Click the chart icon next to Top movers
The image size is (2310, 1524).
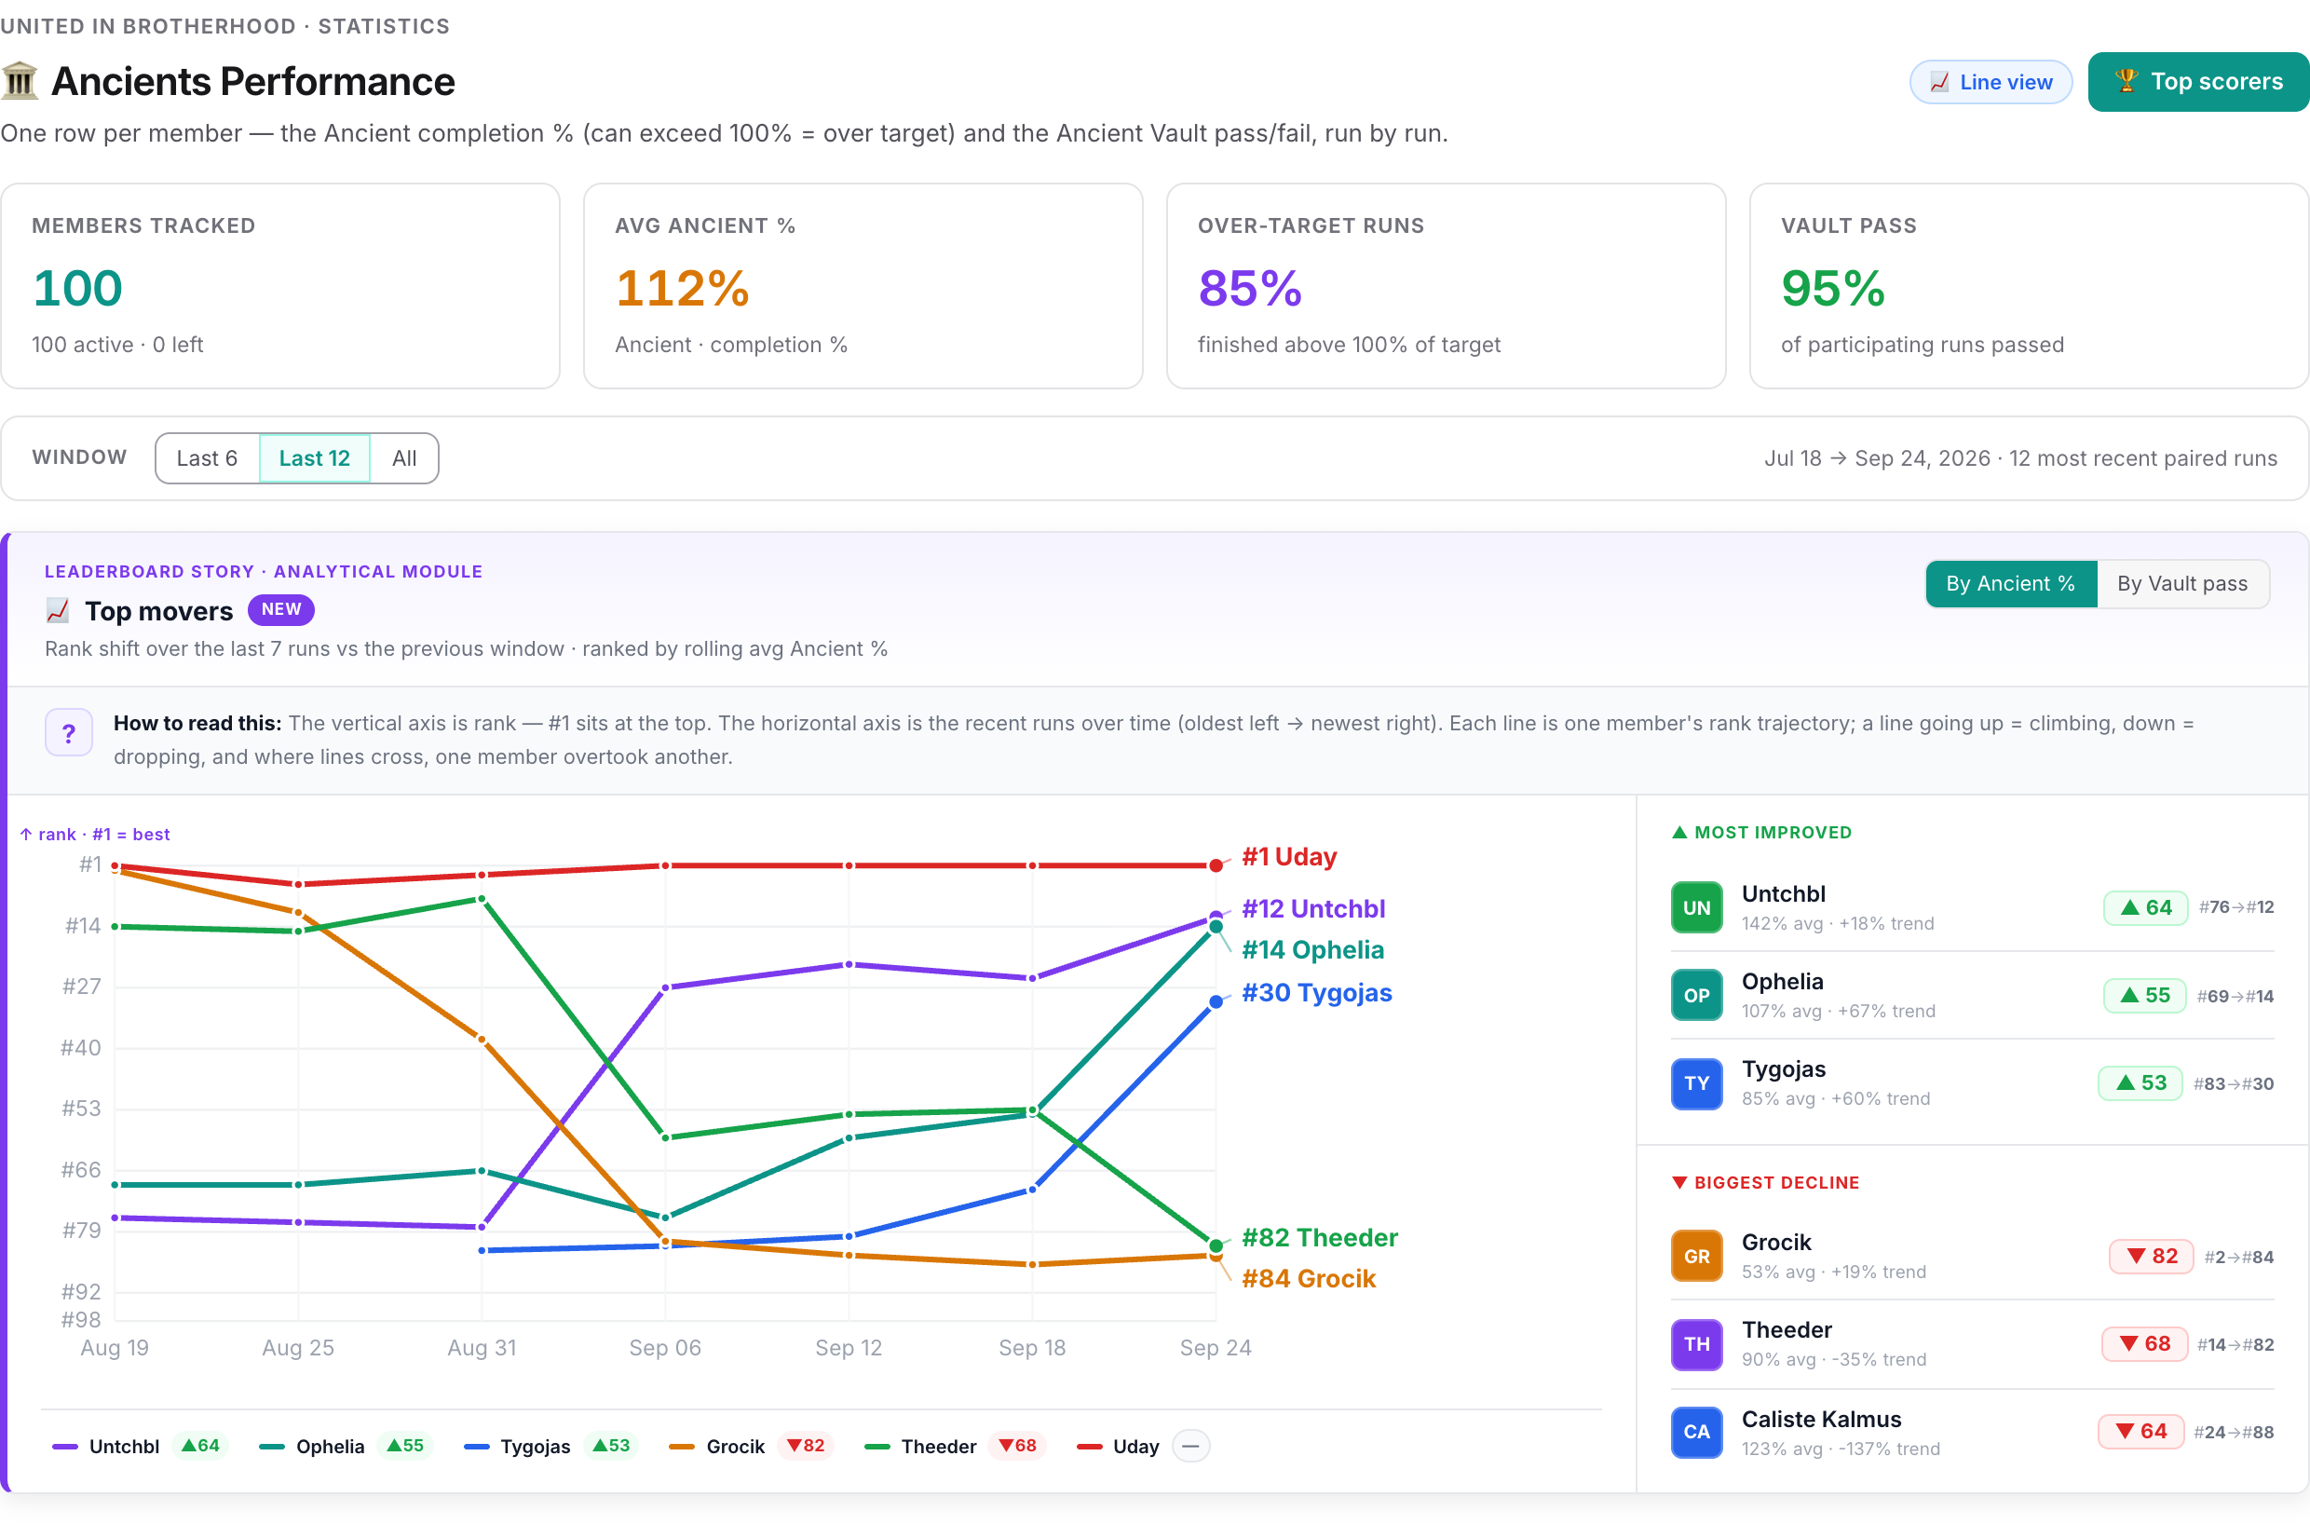(58, 610)
